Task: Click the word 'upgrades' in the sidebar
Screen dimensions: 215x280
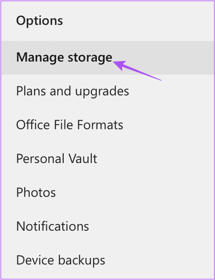Action: pyautogui.click(x=102, y=92)
